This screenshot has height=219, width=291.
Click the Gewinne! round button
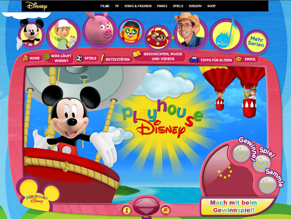pos(241,153)
